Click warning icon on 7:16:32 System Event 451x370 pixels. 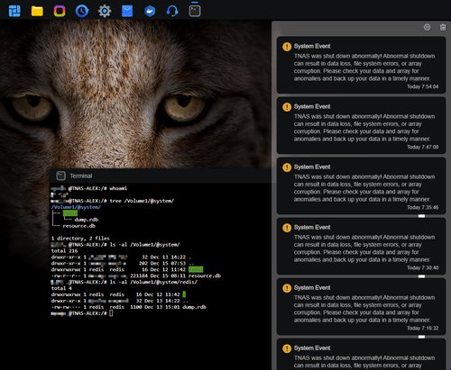coord(287,288)
